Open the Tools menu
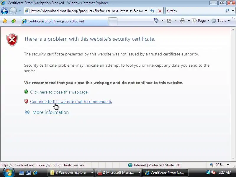This screenshot has width=236, height=177. coord(221,21)
